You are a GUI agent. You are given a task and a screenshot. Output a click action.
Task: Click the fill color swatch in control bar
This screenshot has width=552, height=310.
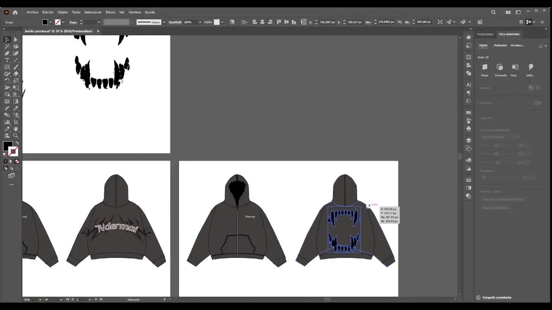(45, 22)
